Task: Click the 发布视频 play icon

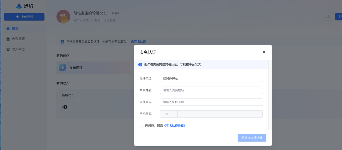Action: [x=63, y=68]
